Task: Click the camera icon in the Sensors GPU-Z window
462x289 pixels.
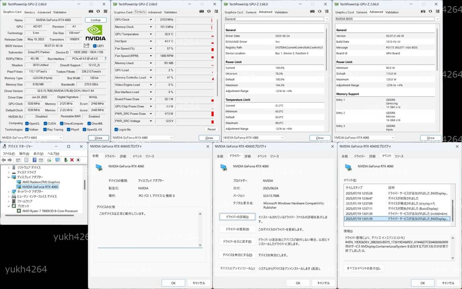Action: [202, 12]
